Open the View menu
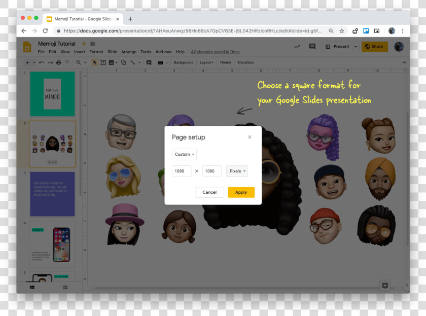The width and height of the screenshot is (426, 316). 65,52
